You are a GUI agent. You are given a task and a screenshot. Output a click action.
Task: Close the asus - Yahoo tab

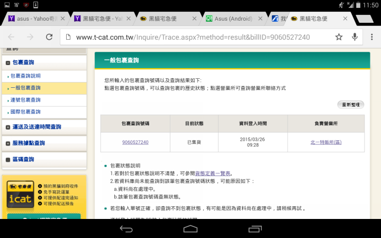coord(62,19)
